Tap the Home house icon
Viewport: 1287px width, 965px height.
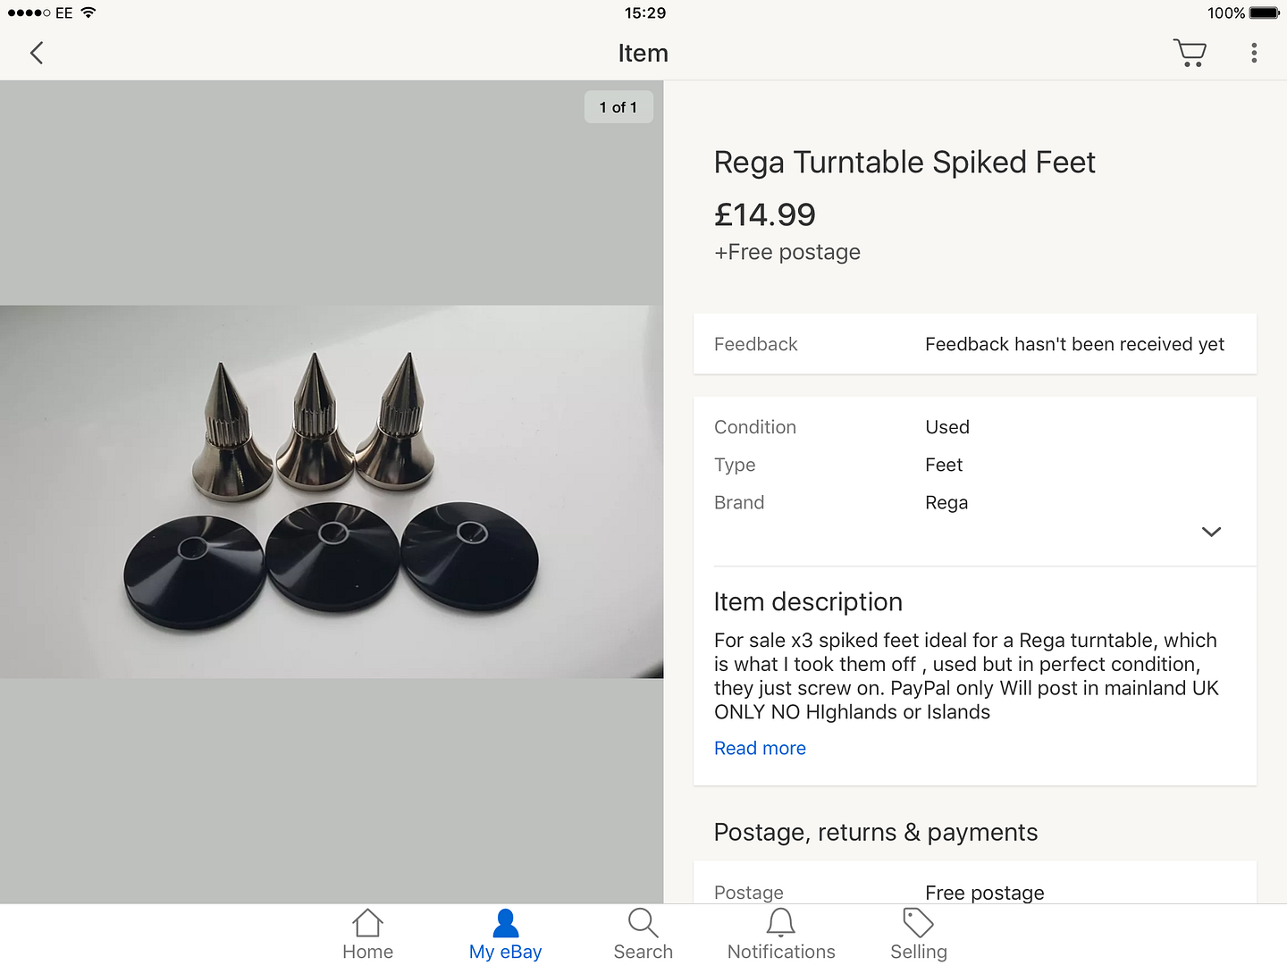[x=367, y=923]
